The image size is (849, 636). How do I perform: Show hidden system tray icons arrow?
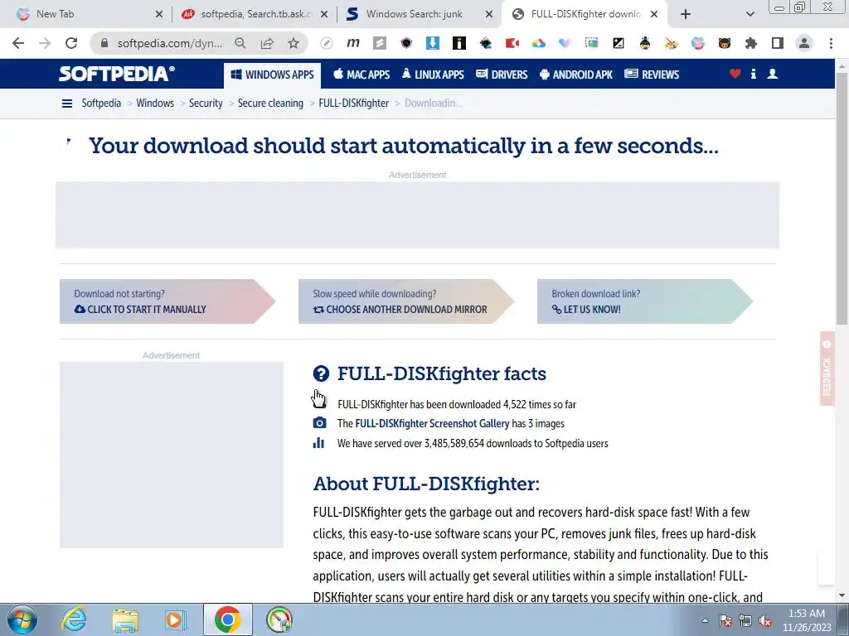(705, 620)
